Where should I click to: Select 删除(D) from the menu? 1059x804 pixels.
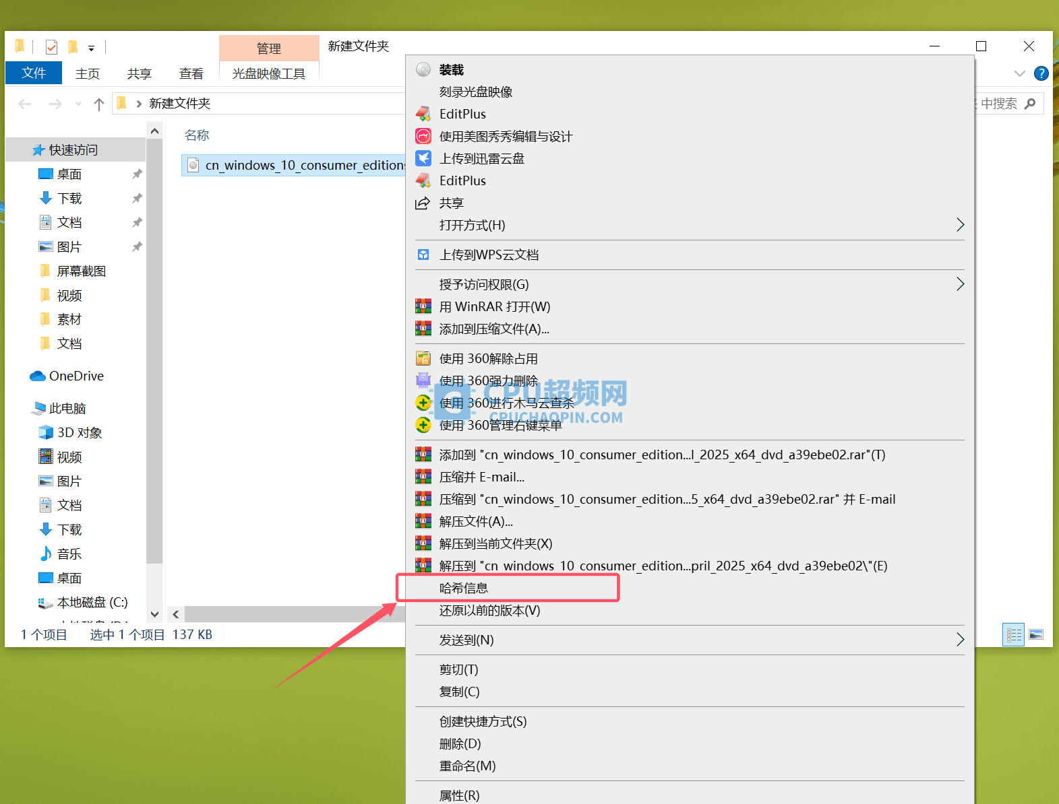tap(460, 743)
